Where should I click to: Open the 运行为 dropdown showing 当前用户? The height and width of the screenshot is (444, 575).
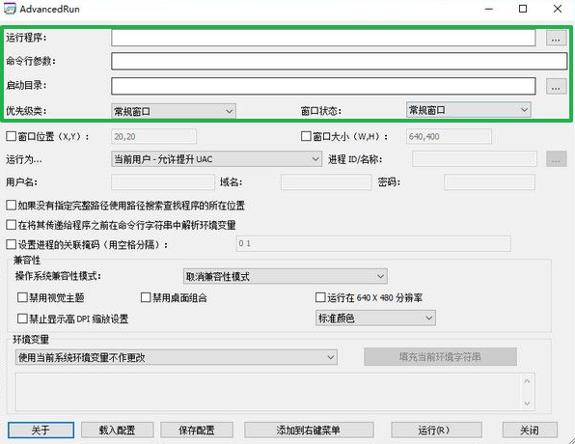[x=216, y=159]
